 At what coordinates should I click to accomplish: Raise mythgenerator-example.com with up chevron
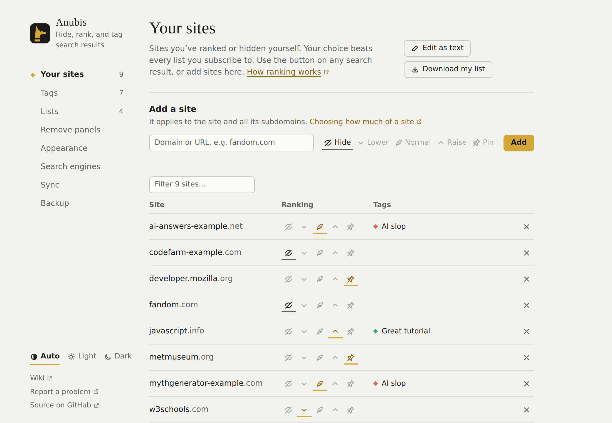point(335,384)
